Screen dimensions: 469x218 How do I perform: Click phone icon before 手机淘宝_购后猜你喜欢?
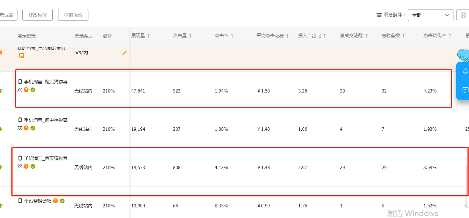tap(20, 82)
